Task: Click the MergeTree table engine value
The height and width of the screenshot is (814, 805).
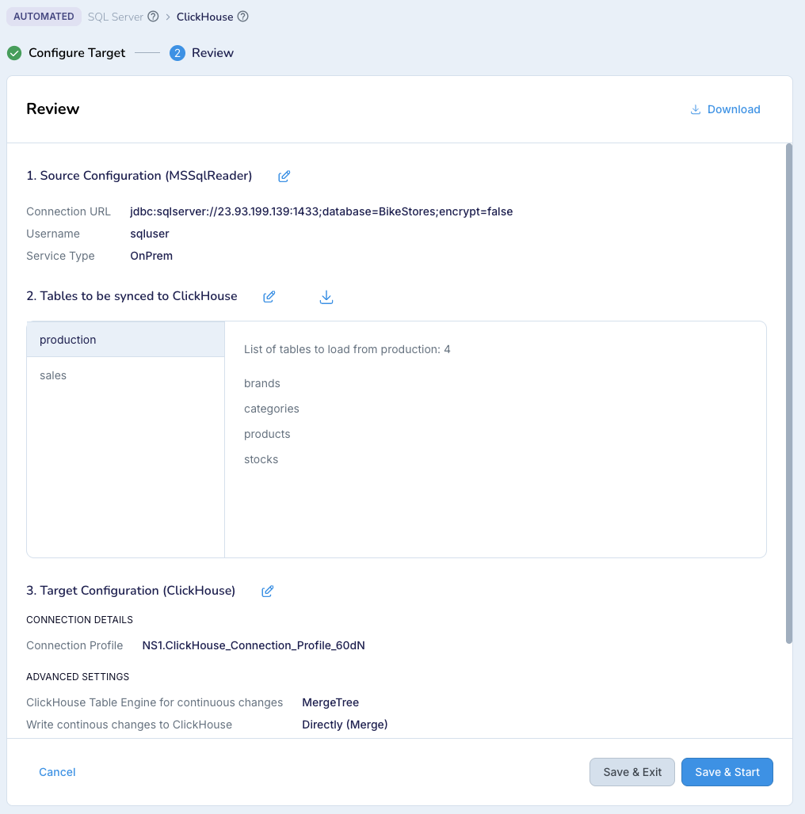Action: point(330,702)
